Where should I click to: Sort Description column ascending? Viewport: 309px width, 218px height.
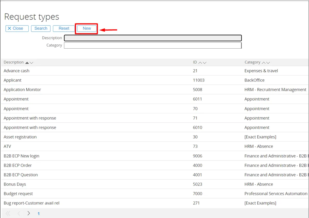click(27, 62)
